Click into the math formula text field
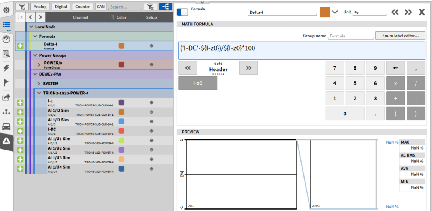Image resolution: width=432 pixels, height=211 pixels. coord(301,50)
